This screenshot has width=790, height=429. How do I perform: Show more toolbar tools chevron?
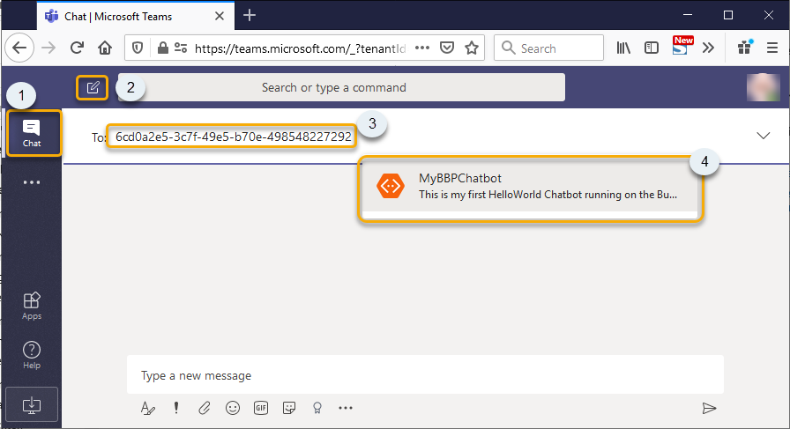pyautogui.click(x=708, y=48)
